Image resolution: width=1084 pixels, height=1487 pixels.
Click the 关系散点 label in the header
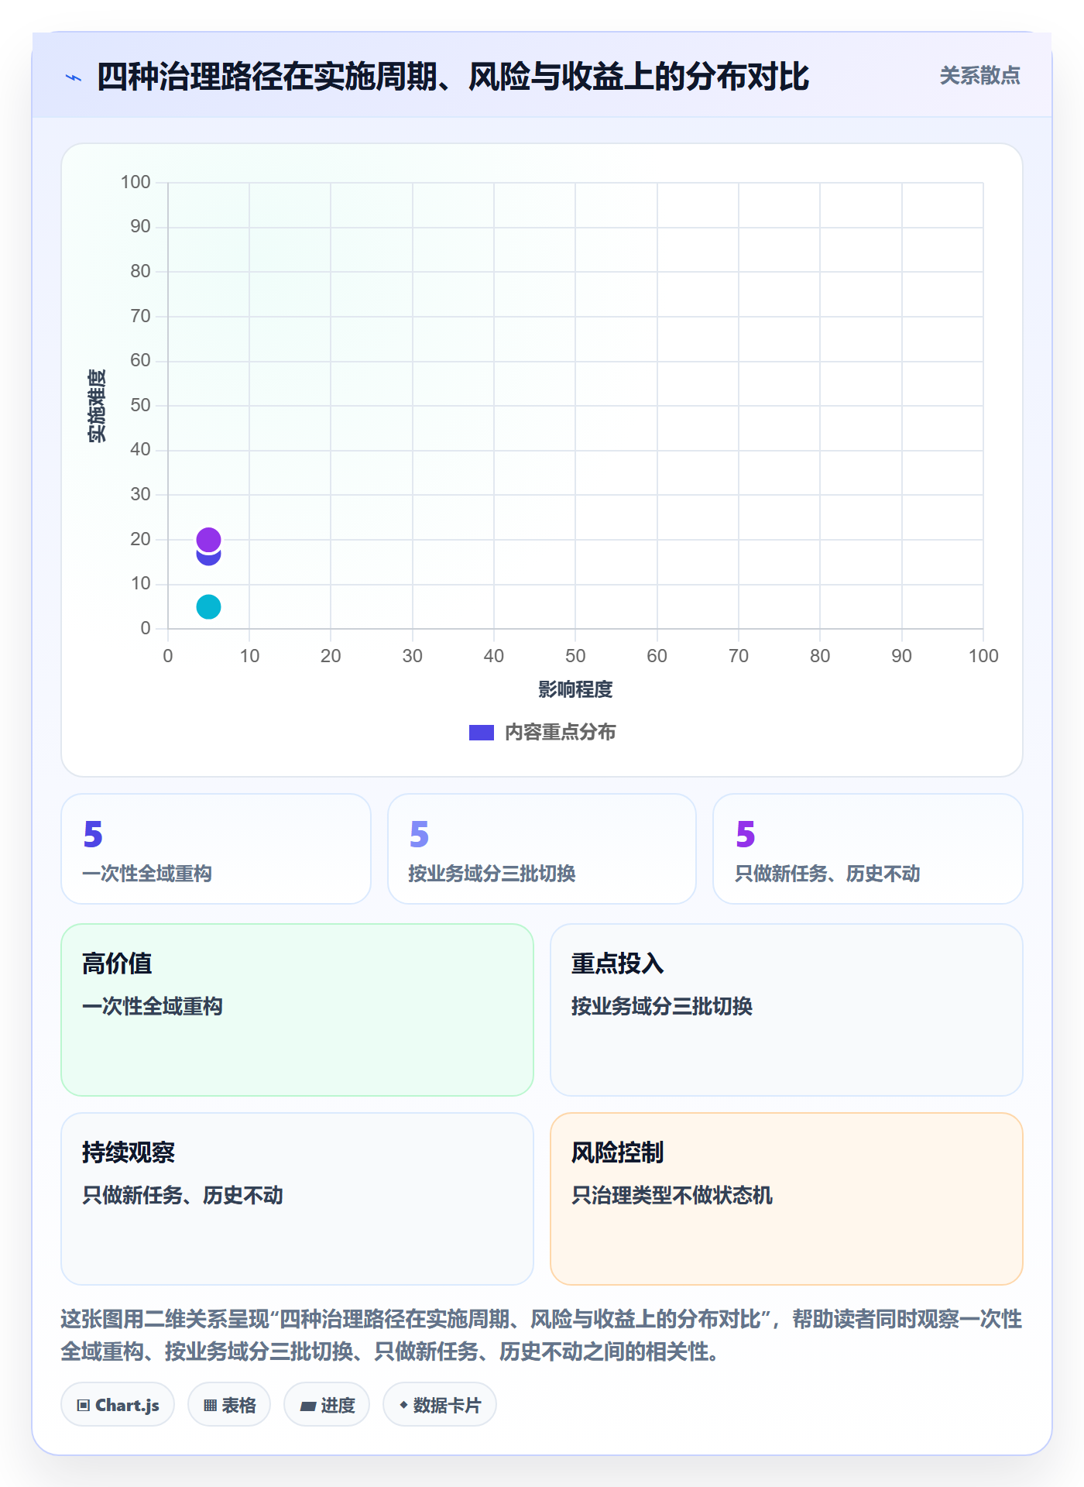(x=979, y=76)
